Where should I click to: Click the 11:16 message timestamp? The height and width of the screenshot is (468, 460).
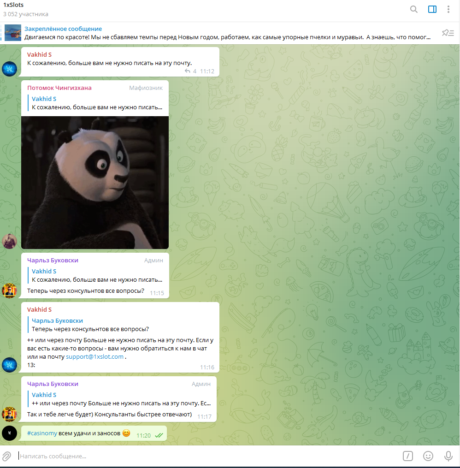(207, 367)
